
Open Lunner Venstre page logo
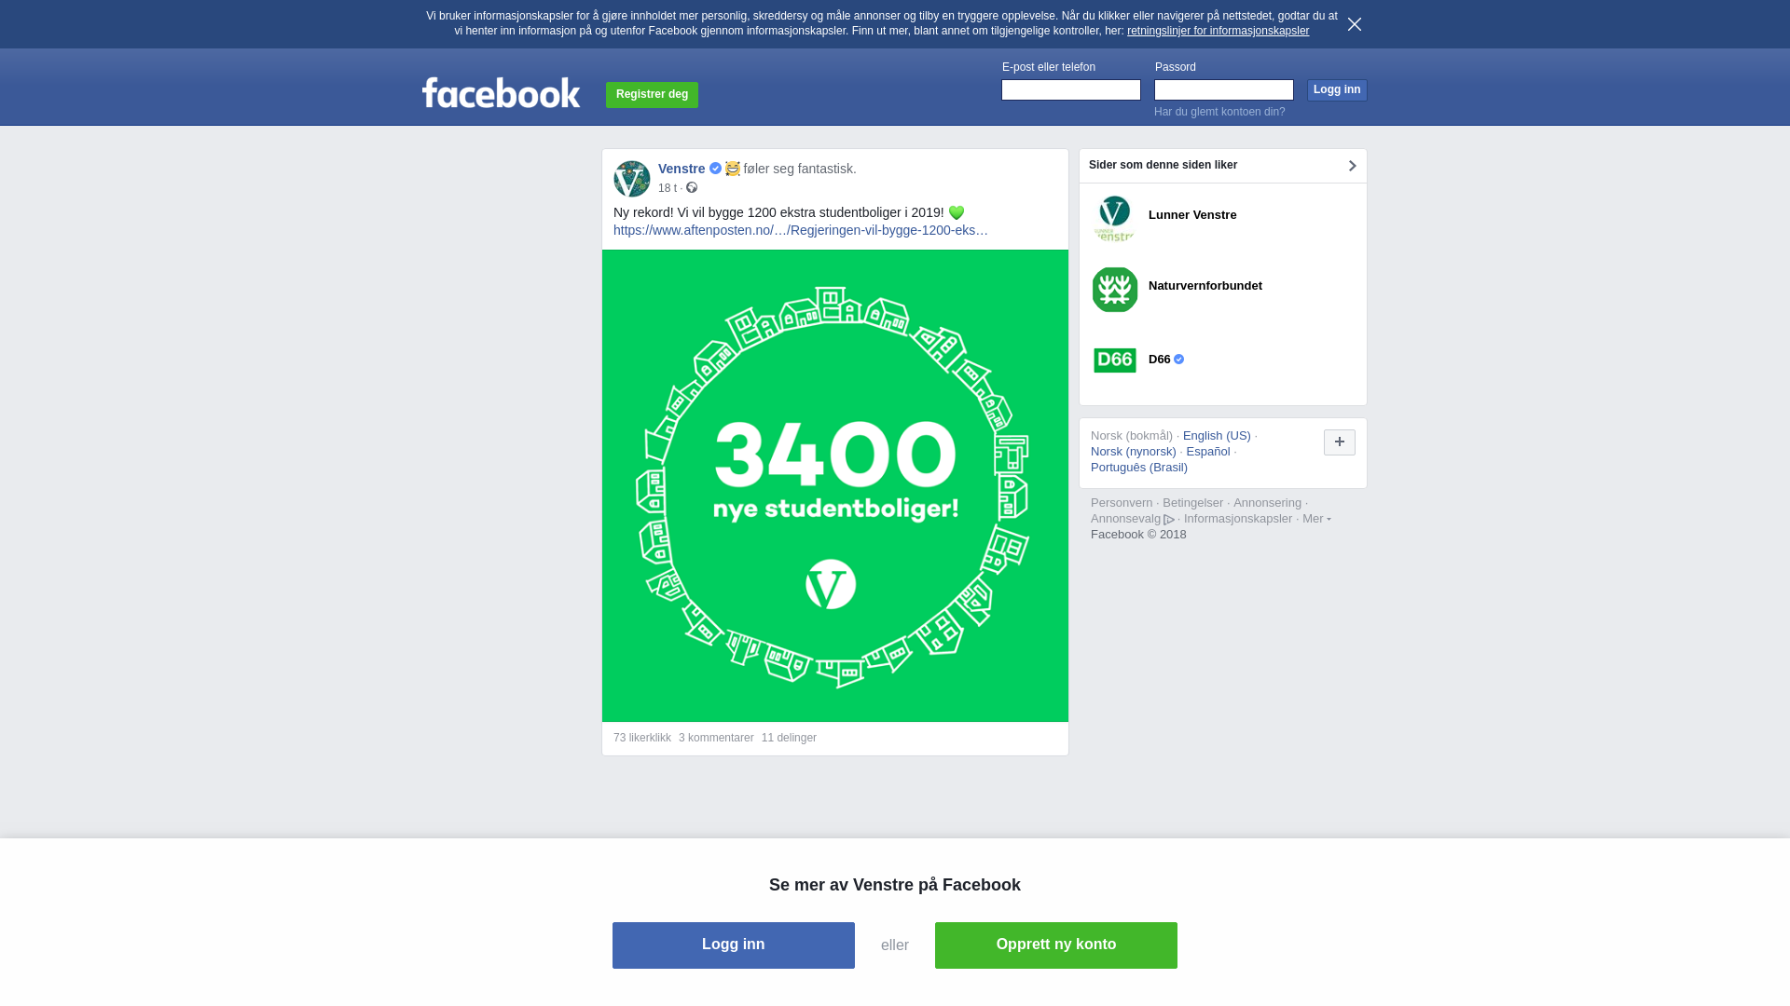coord(1115,219)
